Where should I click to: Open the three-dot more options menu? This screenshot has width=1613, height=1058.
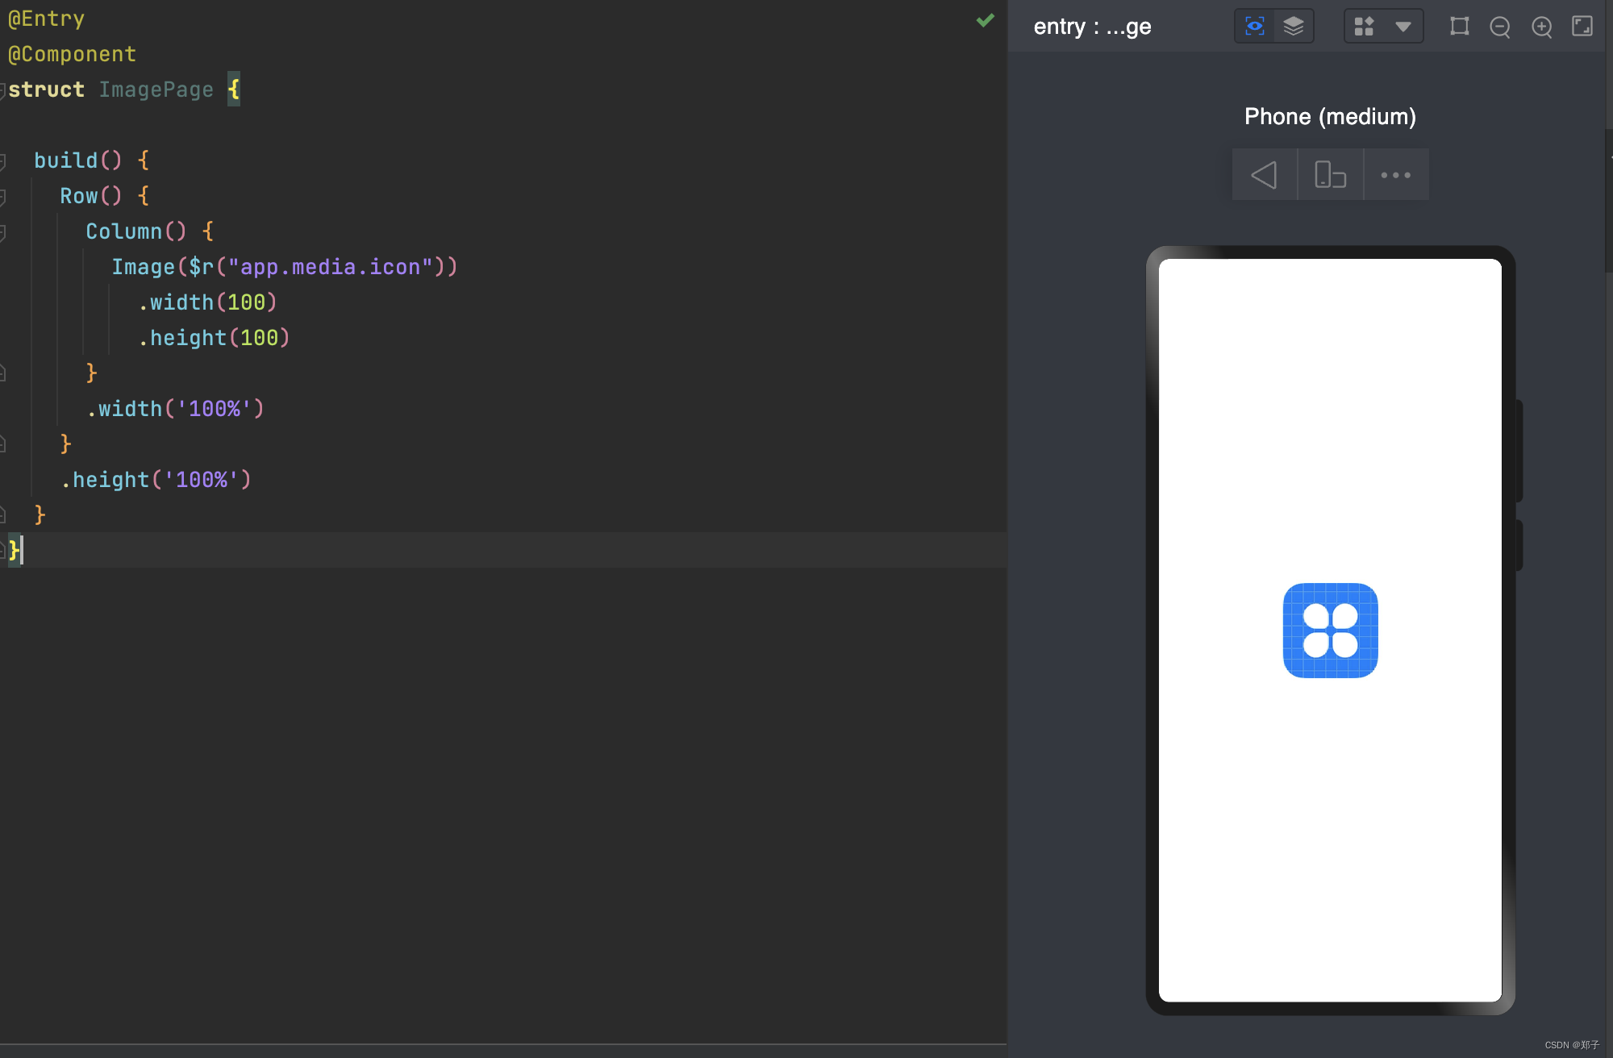coord(1395,174)
